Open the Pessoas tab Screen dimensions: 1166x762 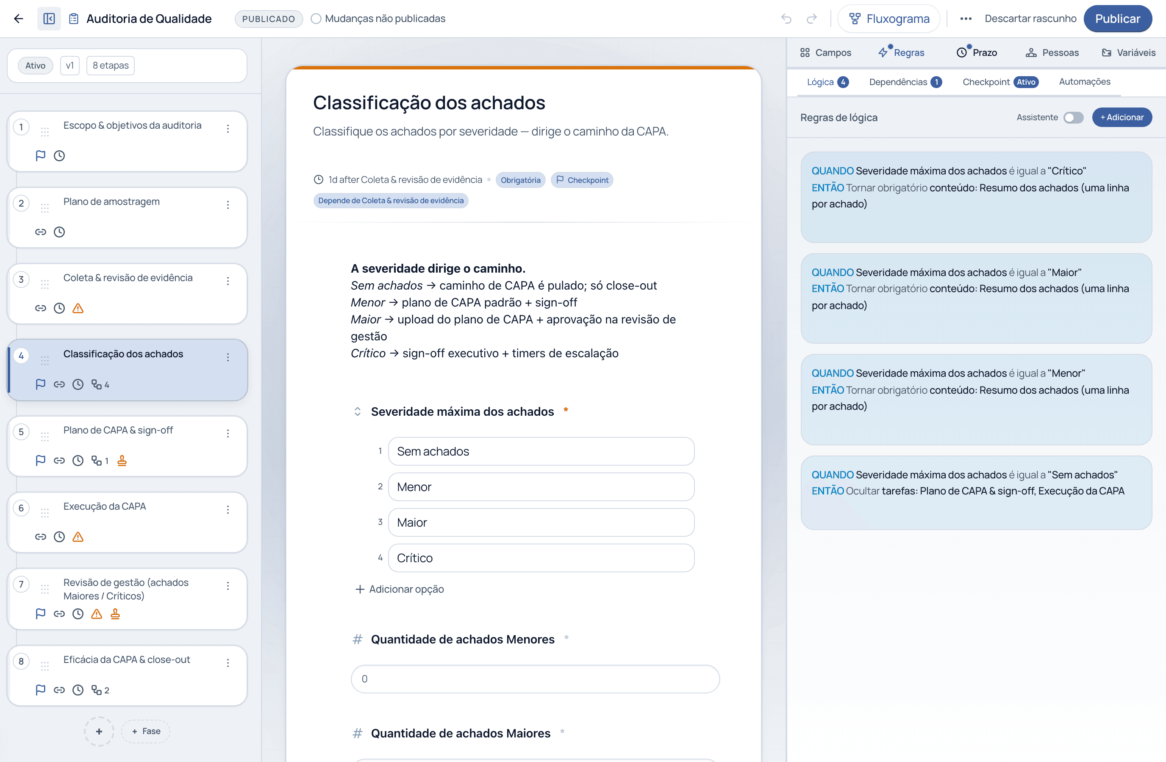[x=1052, y=52]
